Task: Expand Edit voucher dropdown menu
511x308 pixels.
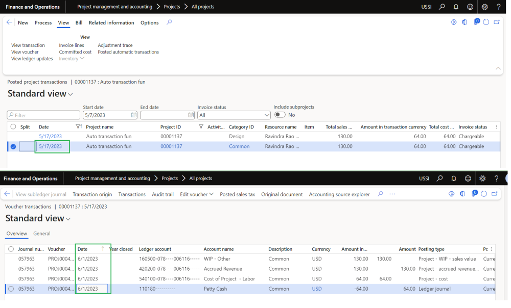Action: click(197, 194)
